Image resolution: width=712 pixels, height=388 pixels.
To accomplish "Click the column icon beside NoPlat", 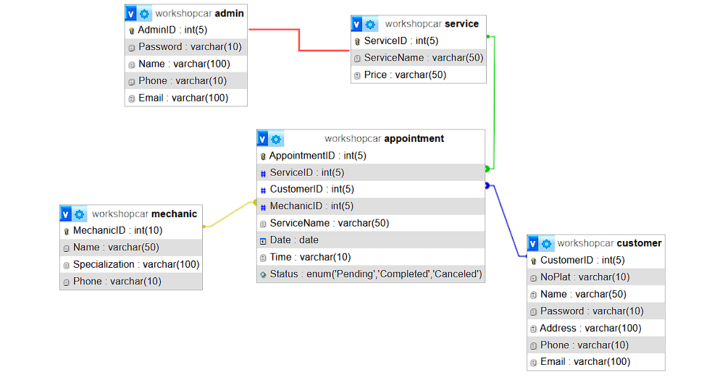I will (534, 278).
